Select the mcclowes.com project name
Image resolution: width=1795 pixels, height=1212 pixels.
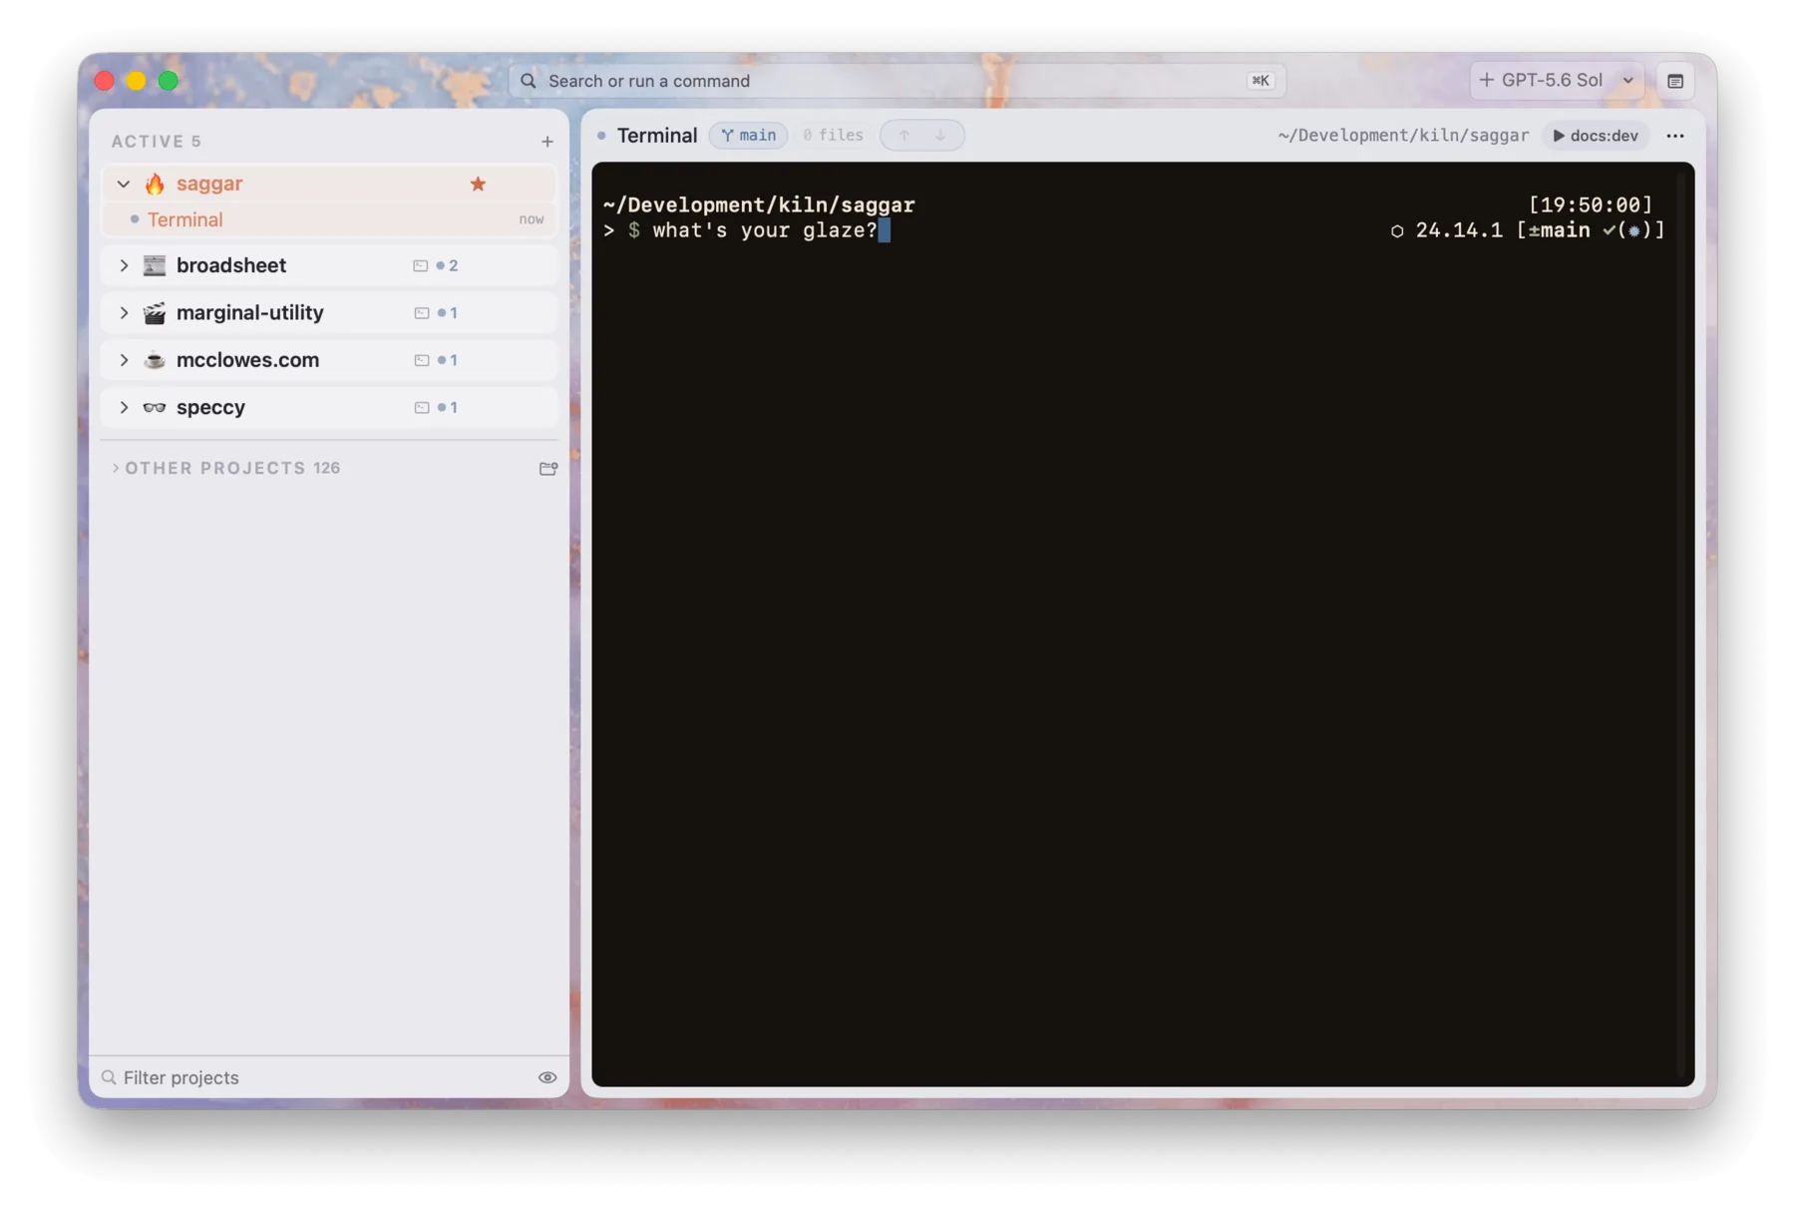[x=248, y=360]
